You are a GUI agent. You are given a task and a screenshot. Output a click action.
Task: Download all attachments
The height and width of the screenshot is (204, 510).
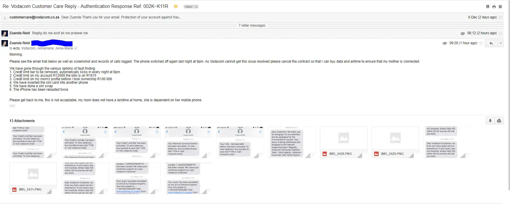[490, 121]
